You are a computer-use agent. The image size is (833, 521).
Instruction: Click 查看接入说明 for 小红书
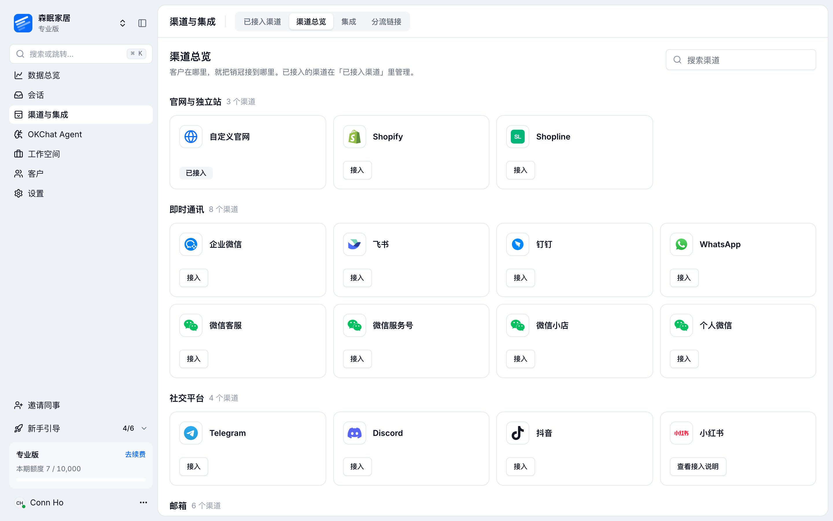click(x=698, y=467)
